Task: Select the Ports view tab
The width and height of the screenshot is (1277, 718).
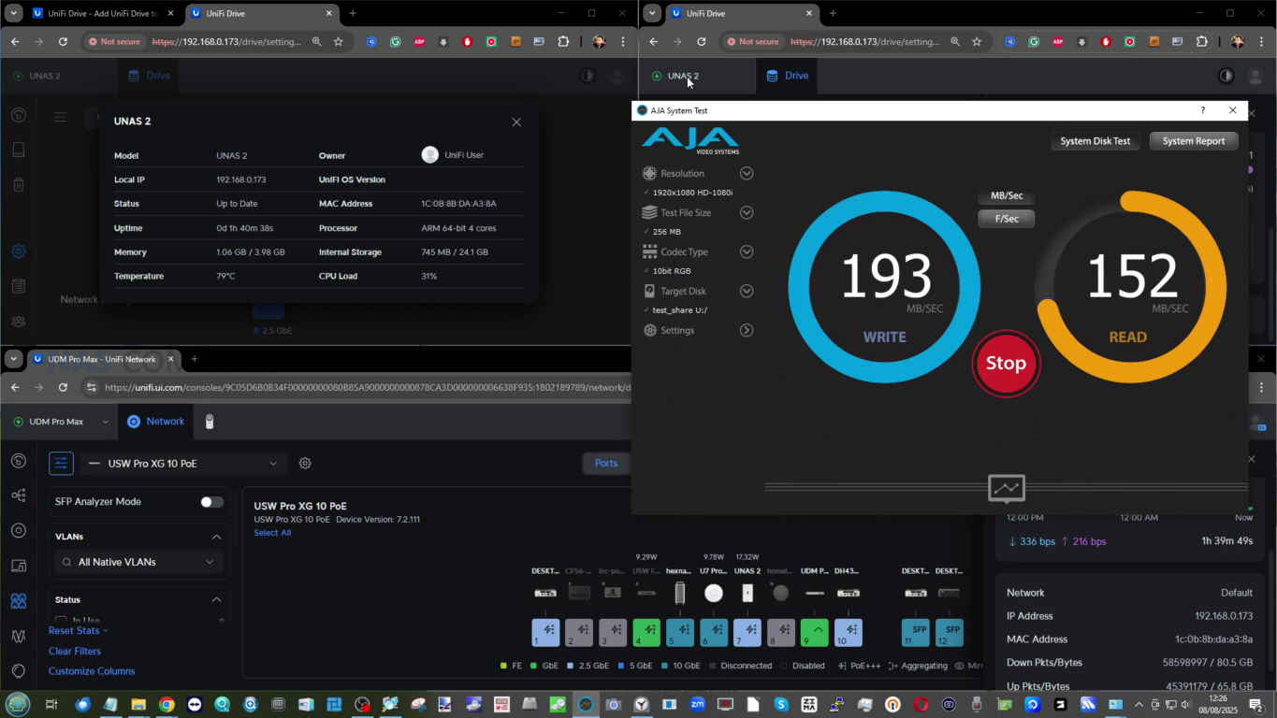Action: [x=606, y=463]
